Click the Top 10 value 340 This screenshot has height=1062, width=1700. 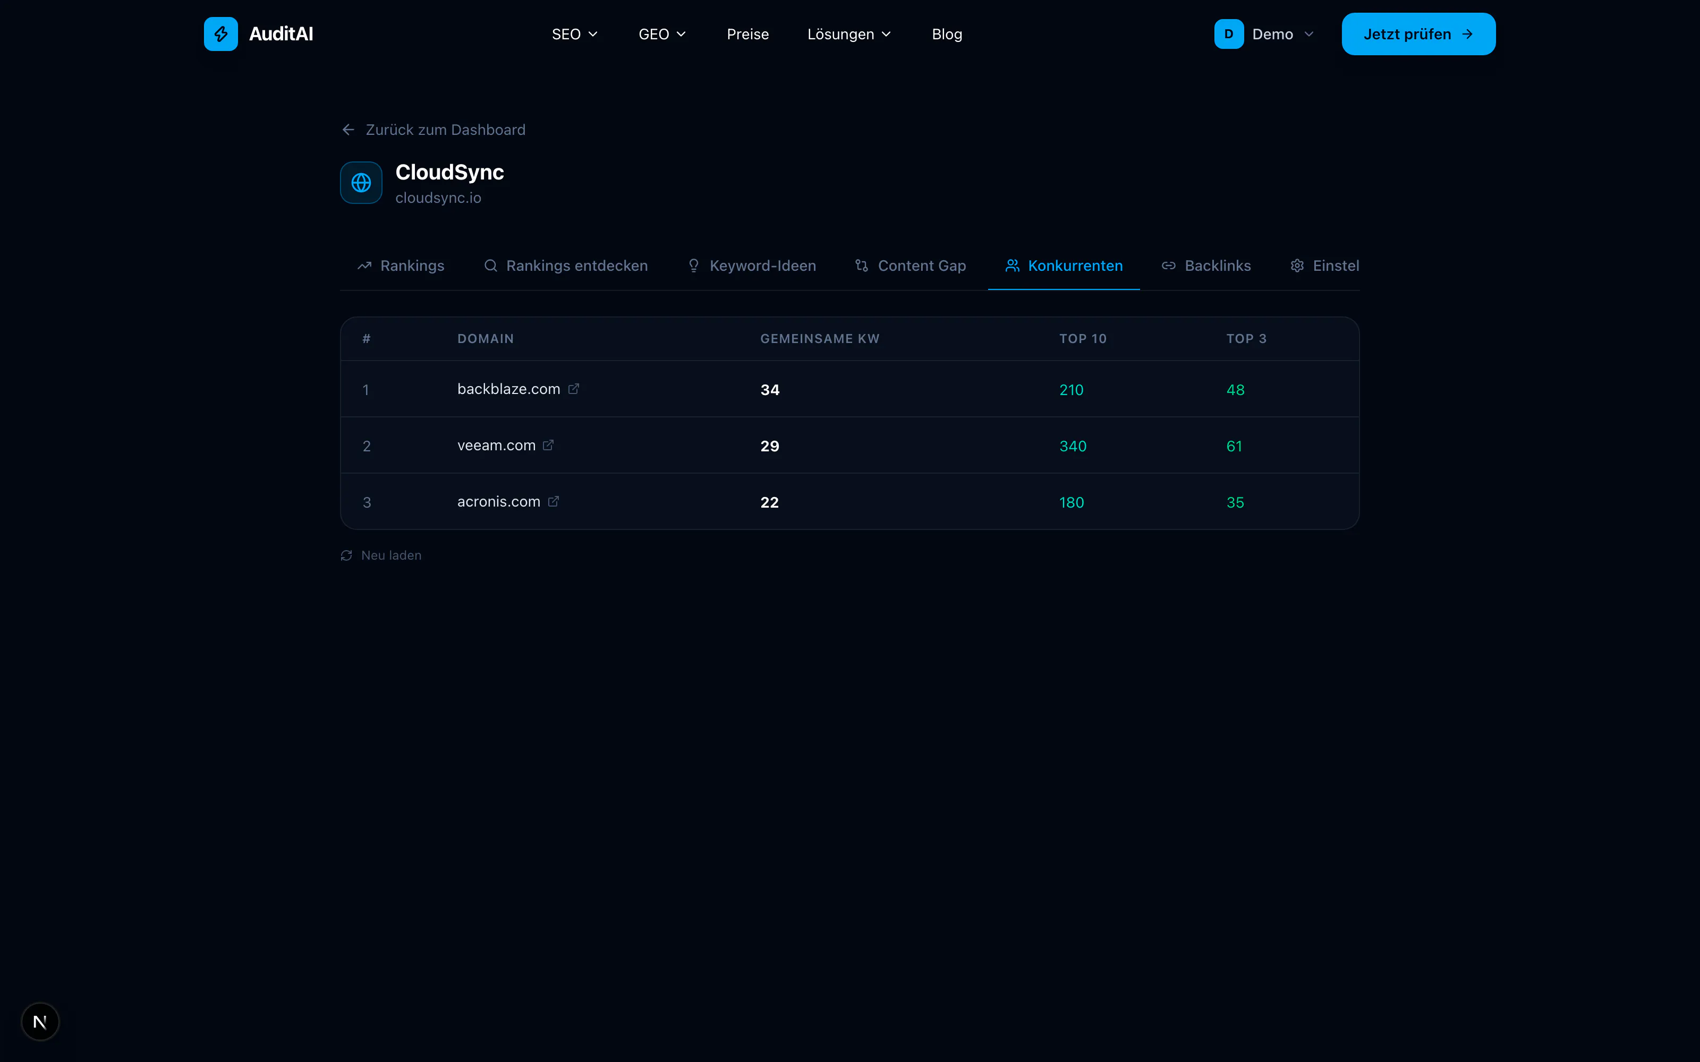coord(1073,446)
